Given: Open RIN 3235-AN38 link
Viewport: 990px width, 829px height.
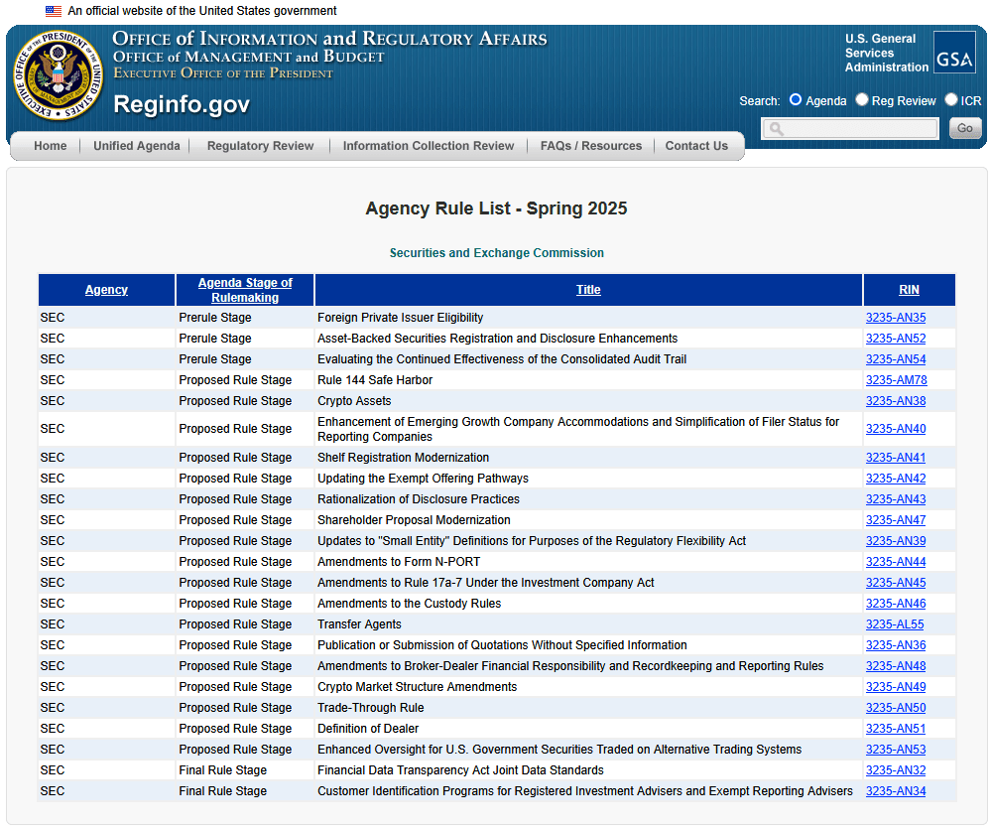Looking at the screenshot, I should (896, 401).
